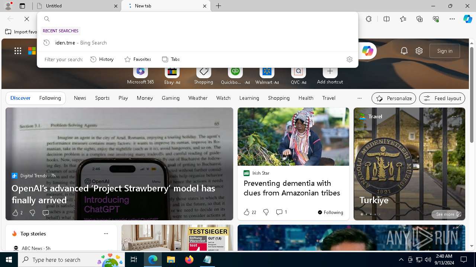
Task: Click the Personalize button
Action: 394,98
